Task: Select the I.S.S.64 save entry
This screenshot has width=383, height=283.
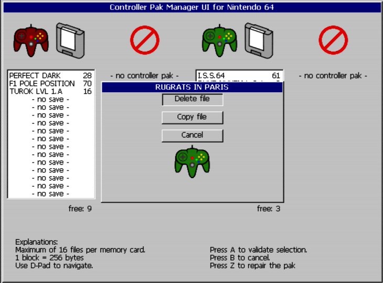Action: tap(239, 75)
